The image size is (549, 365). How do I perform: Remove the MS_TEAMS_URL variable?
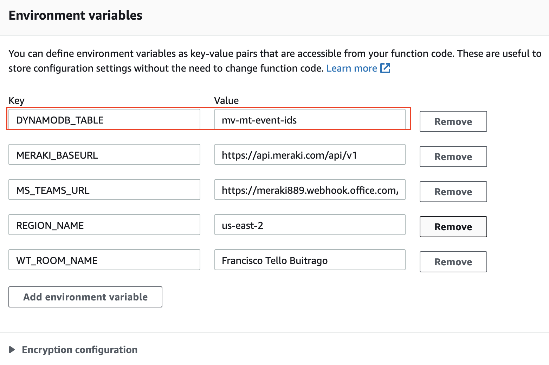[x=453, y=192]
